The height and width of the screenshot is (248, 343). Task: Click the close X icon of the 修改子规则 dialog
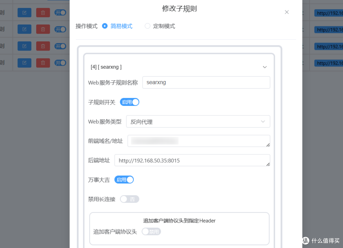(287, 12)
